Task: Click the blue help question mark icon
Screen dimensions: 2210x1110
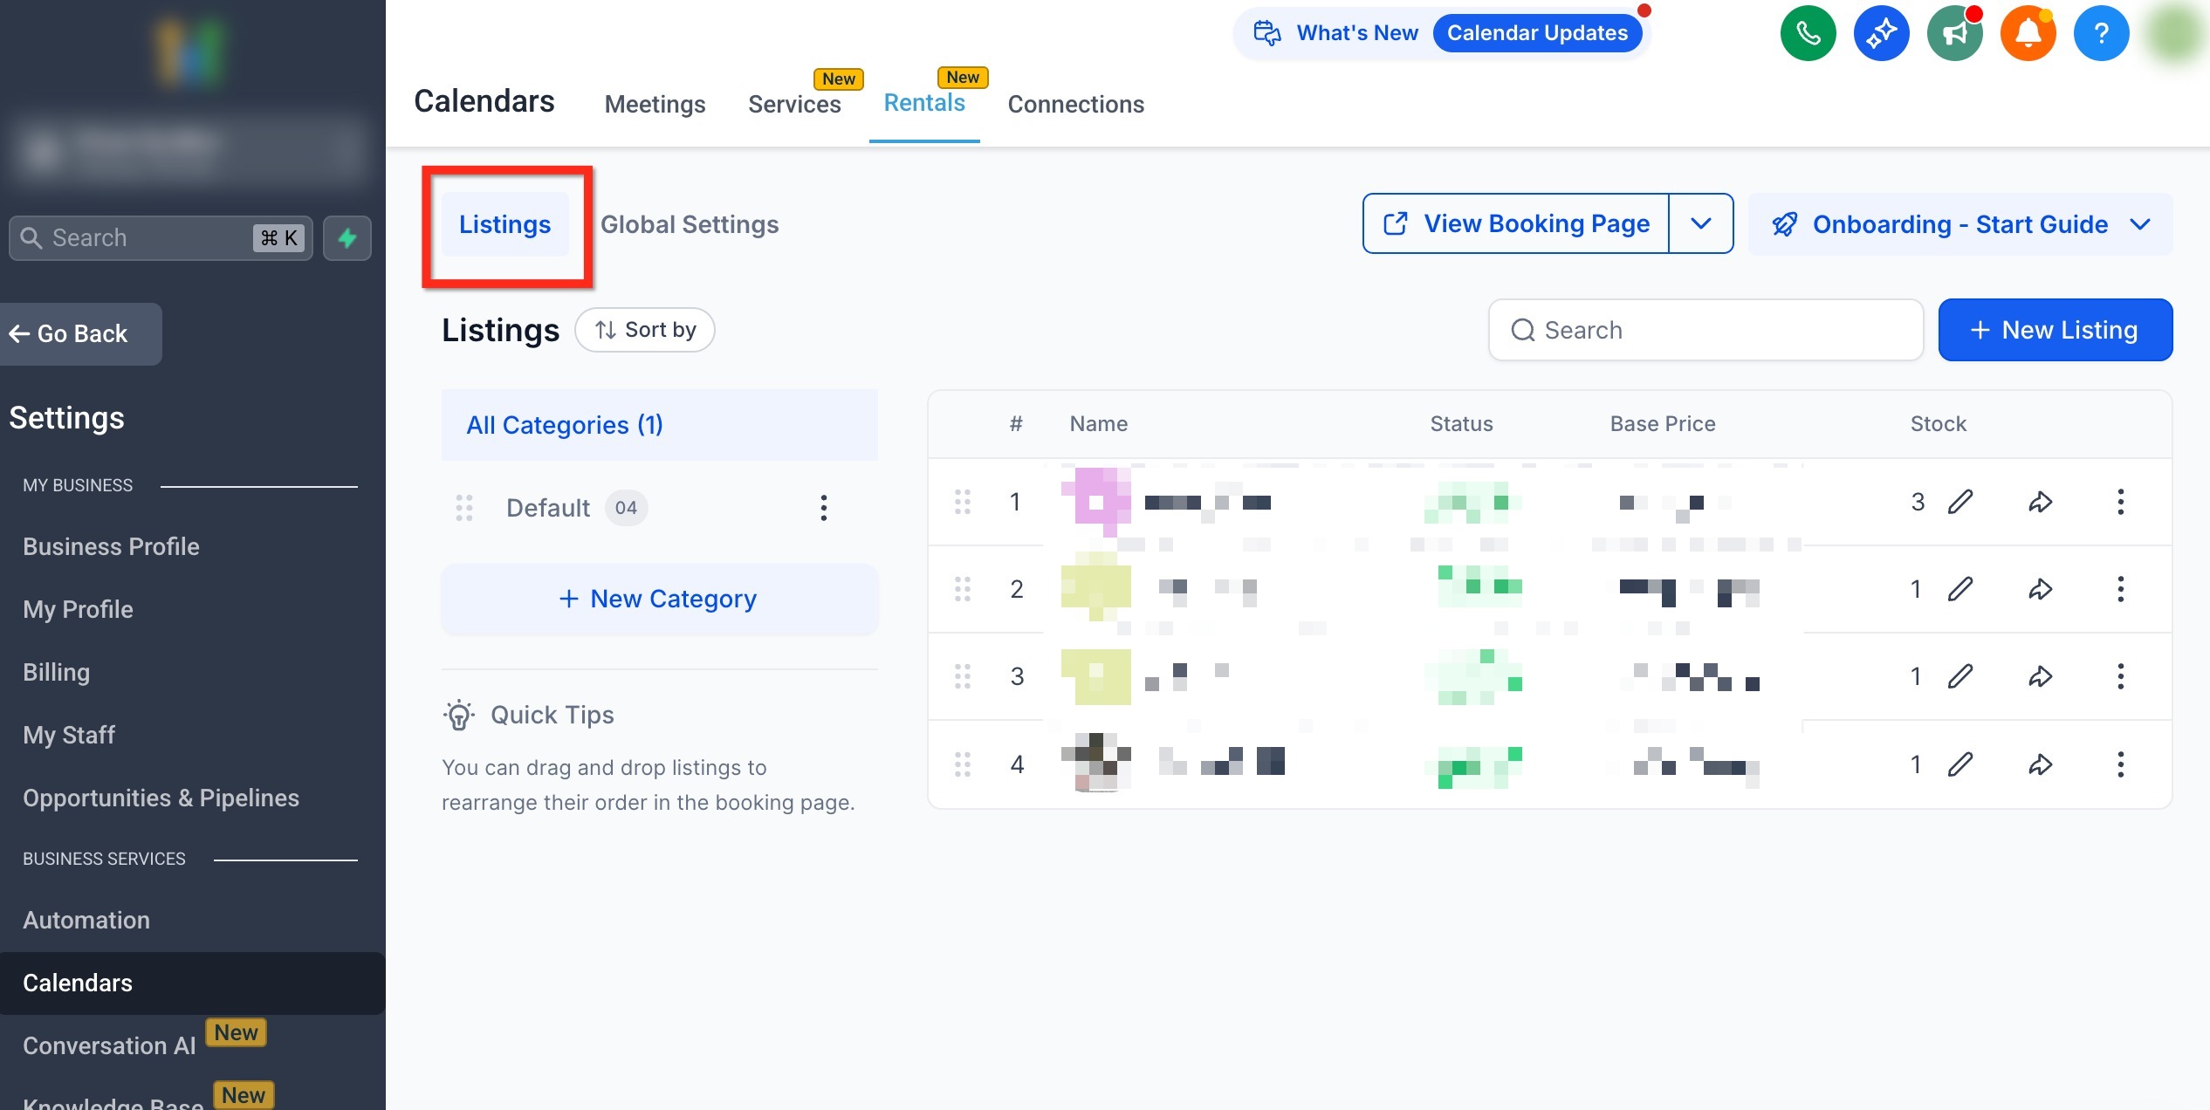Action: point(2101,33)
